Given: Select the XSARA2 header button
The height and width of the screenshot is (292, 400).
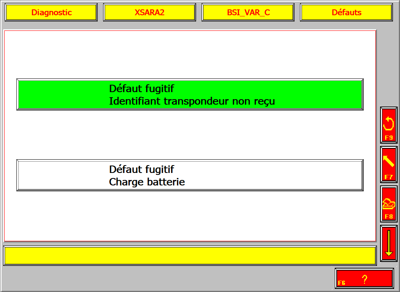Looking at the screenshot, I should pyautogui.click(x=150, y=12).
